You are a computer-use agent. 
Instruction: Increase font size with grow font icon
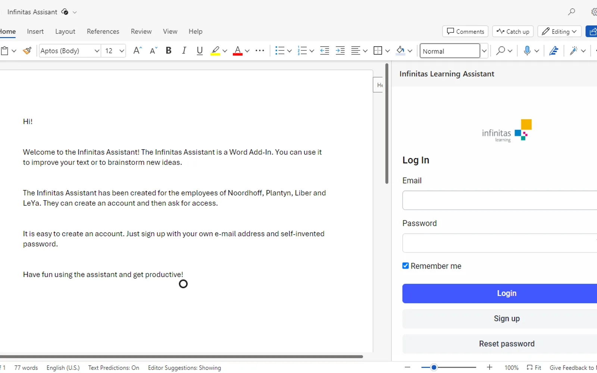[x=137, y=51]
